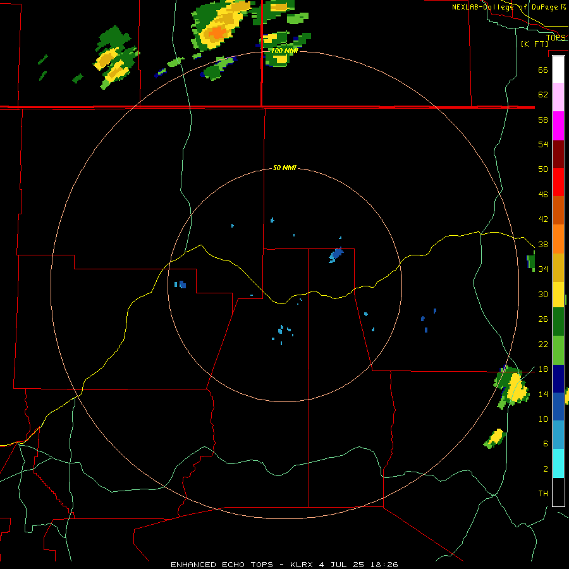Click the dark red legend swatch
The width and height of the screenshot is (569, 569).
point(558,154)
